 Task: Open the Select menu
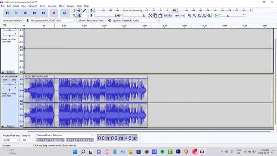click(16, 6)
